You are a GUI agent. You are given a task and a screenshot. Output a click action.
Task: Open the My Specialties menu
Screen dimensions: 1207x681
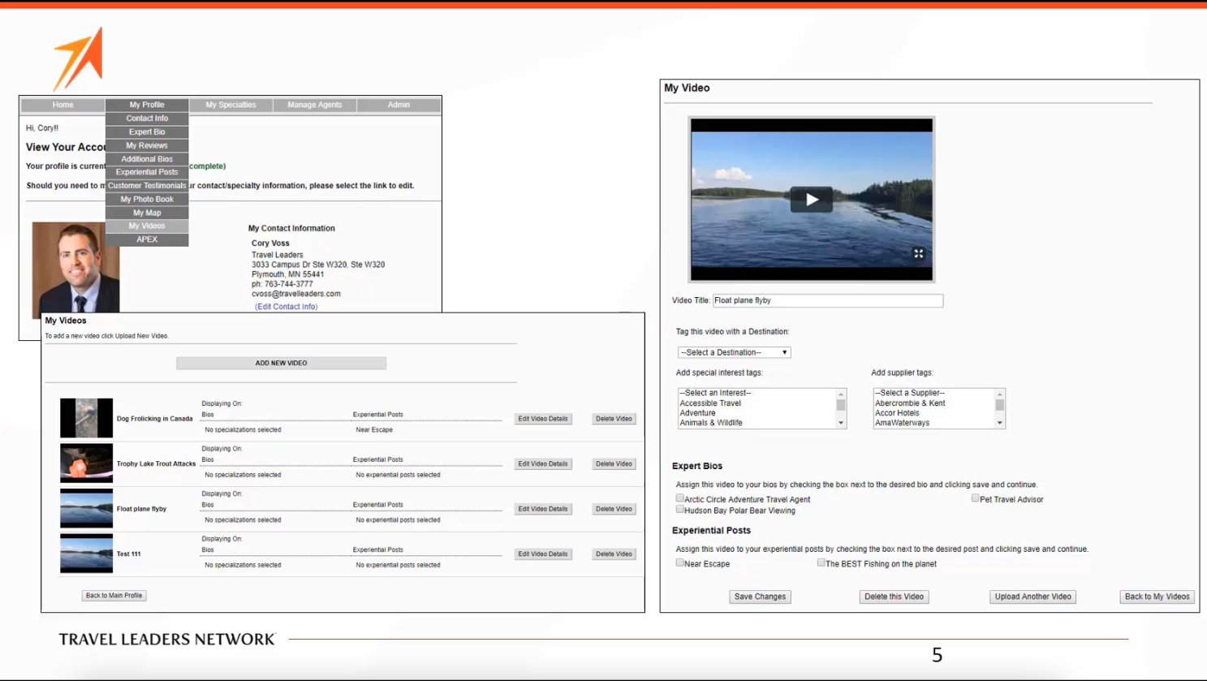point(231,105)
